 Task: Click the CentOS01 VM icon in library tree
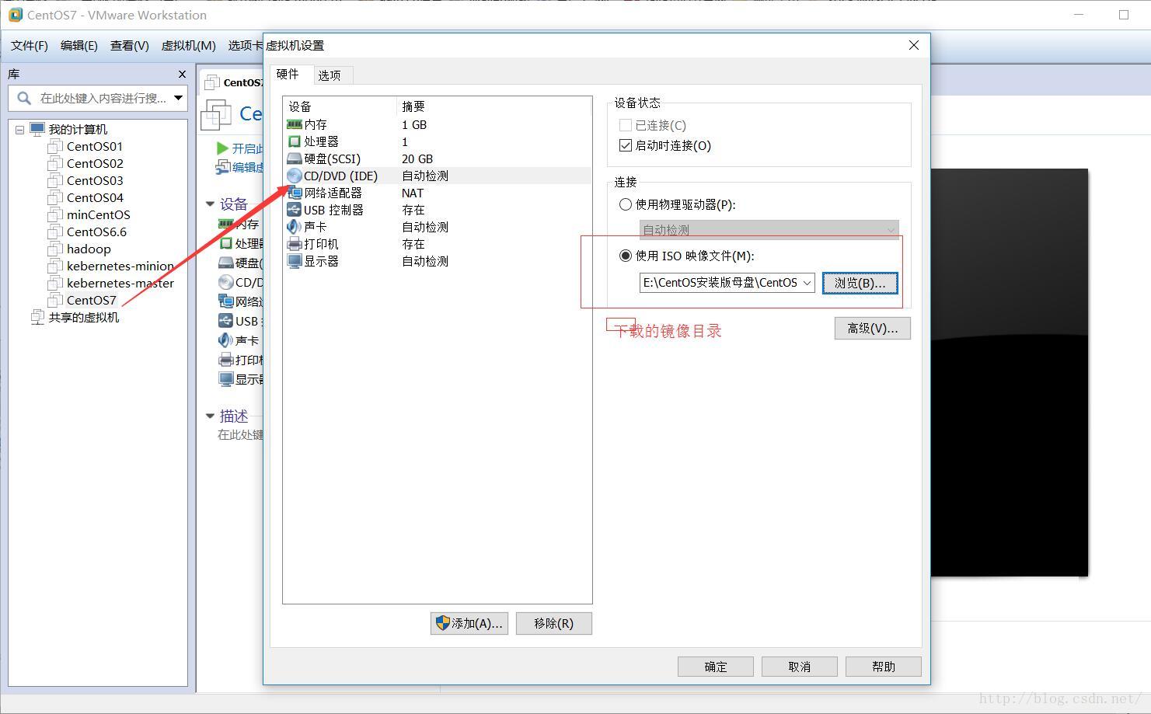coord(54,146)
